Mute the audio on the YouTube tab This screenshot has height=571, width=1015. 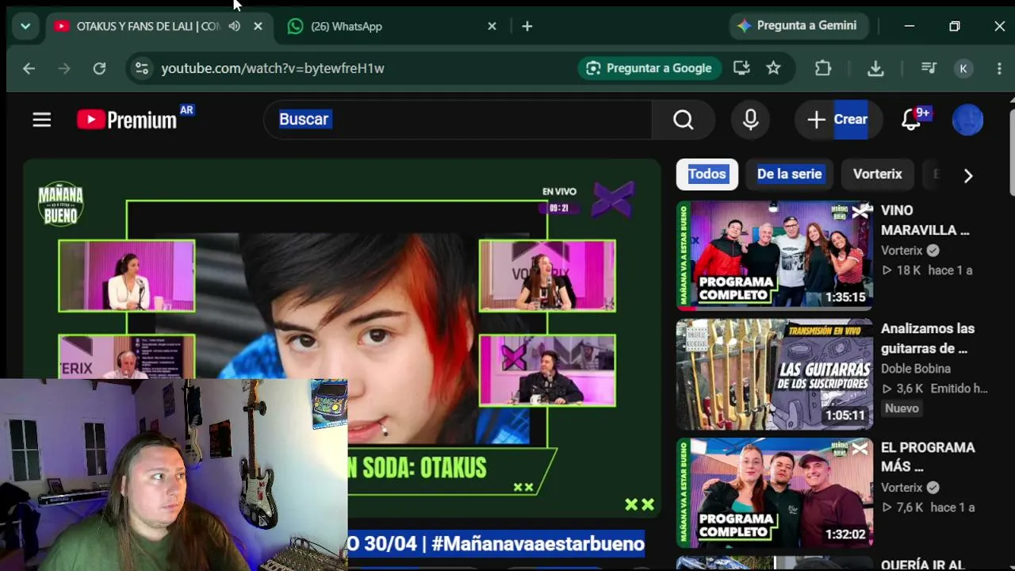click(234, 26)
